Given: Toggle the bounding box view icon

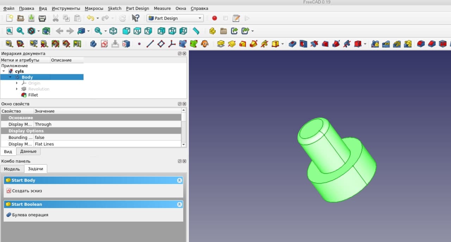Looking at the screenshot, I should [46, 31].
